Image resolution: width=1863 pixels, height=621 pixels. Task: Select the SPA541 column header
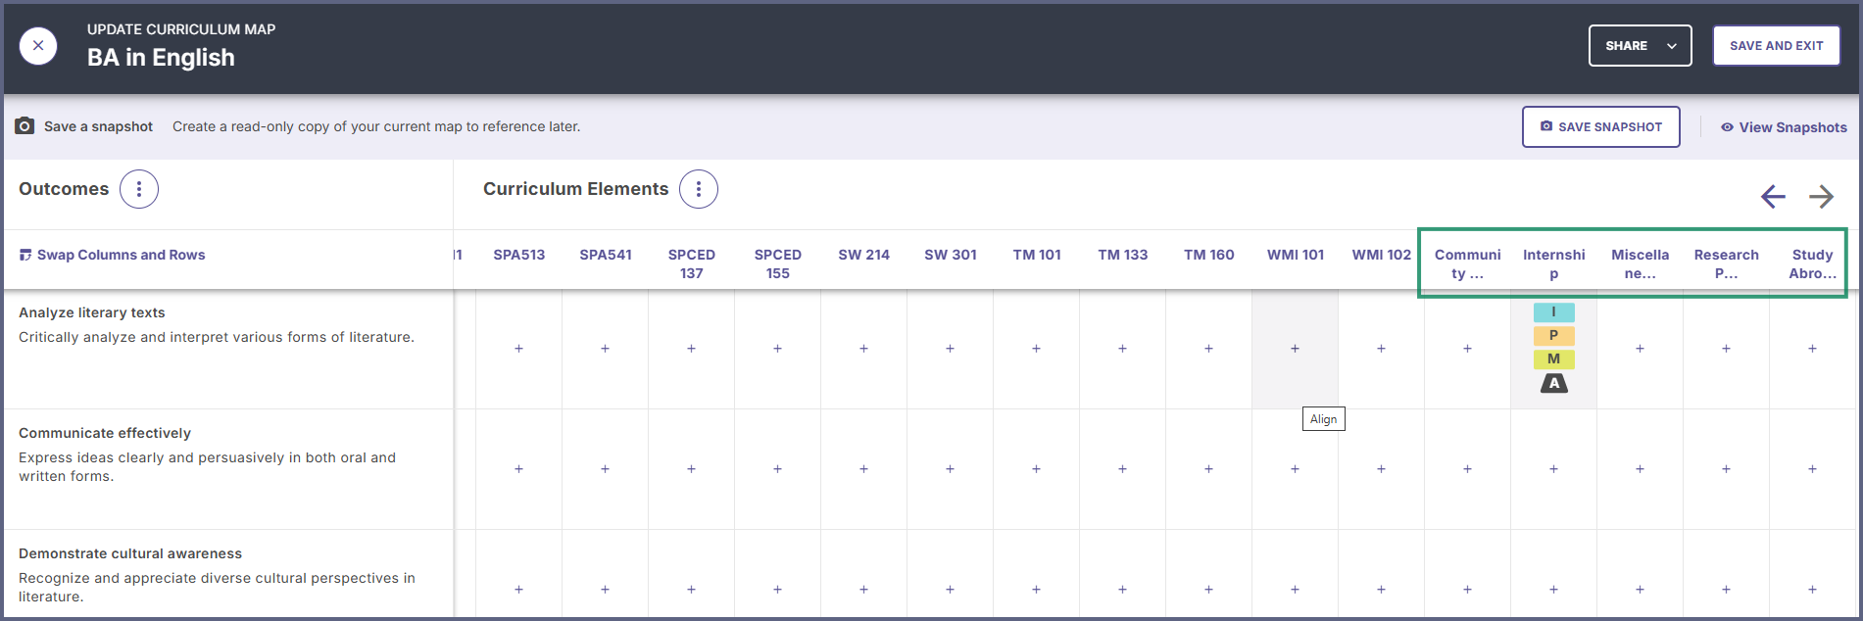click(x=606, y=255)
